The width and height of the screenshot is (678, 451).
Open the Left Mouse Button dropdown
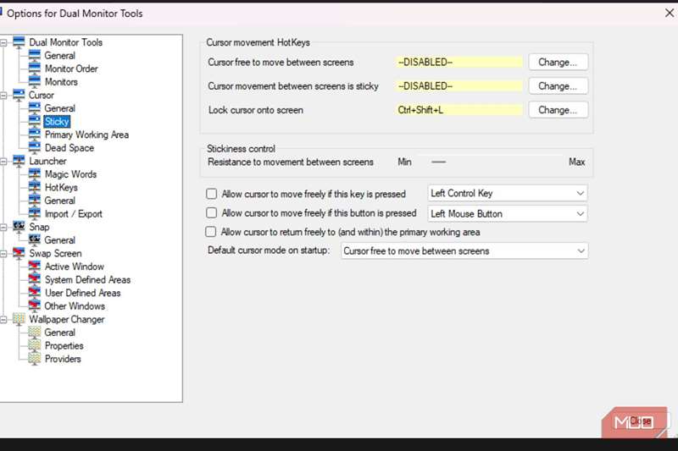(x=508, y=214)
